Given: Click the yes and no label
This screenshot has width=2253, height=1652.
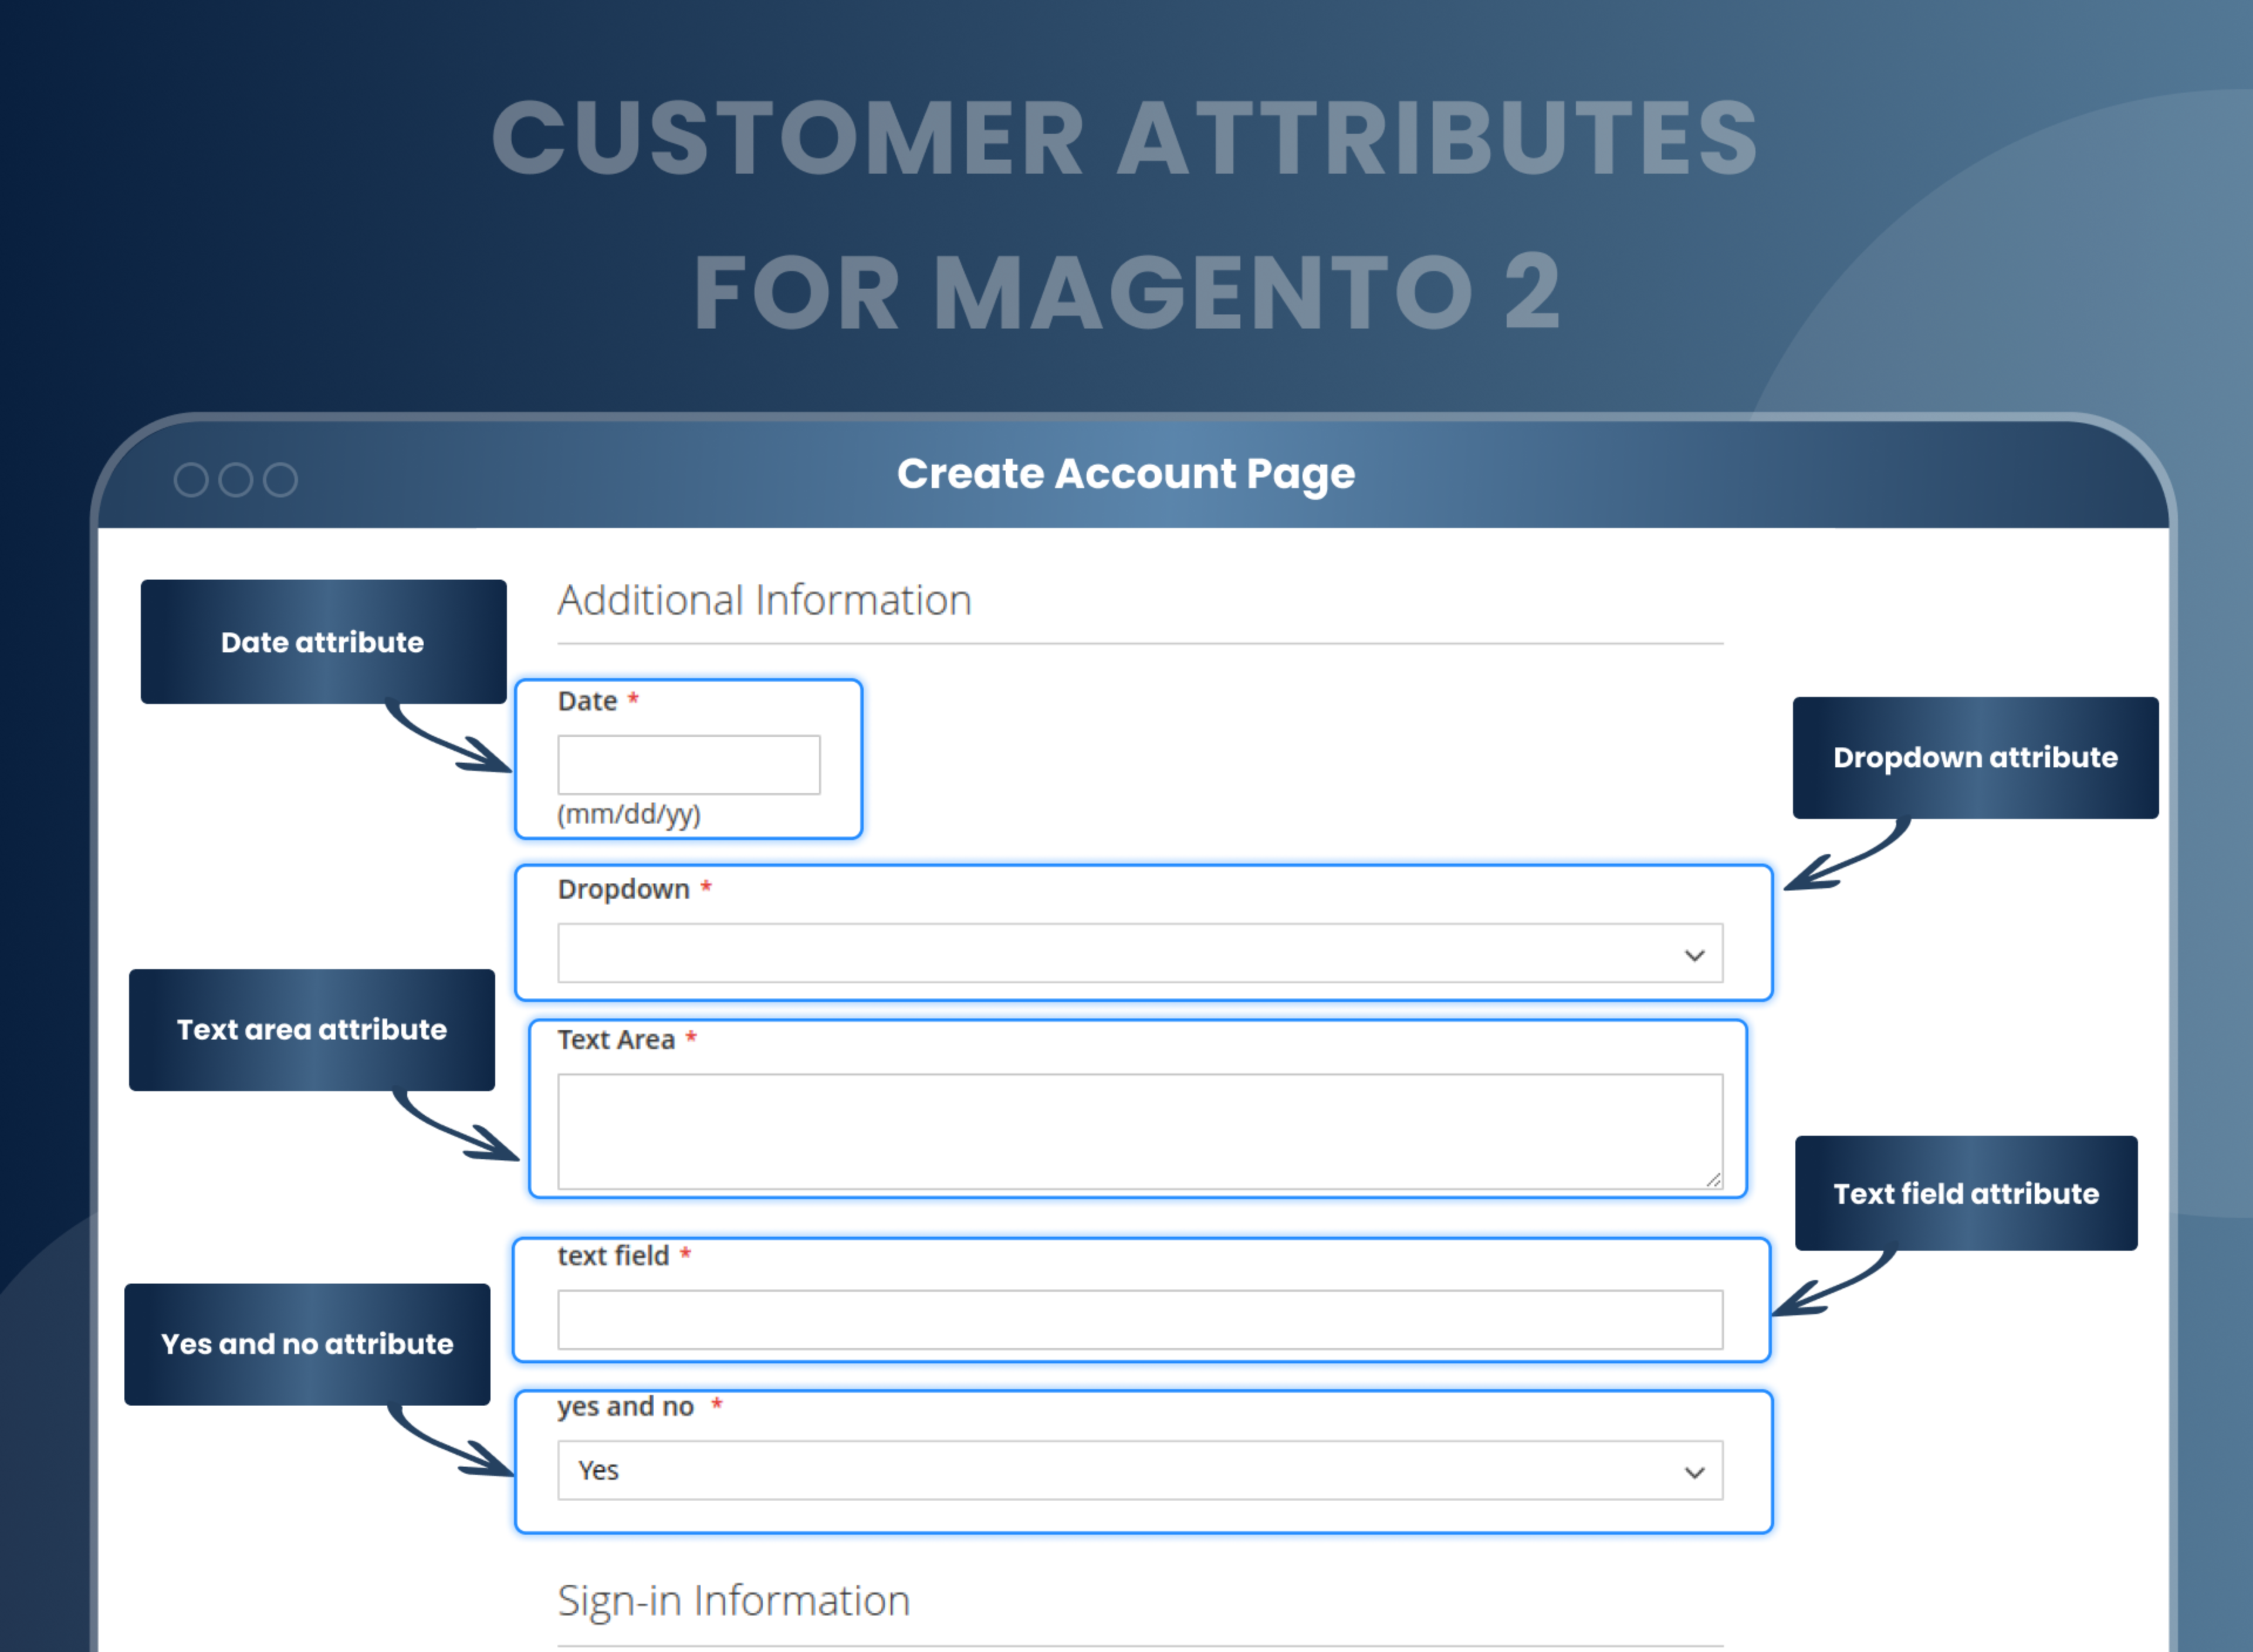Looking at the screenshot, I should tap(626, 1407).
